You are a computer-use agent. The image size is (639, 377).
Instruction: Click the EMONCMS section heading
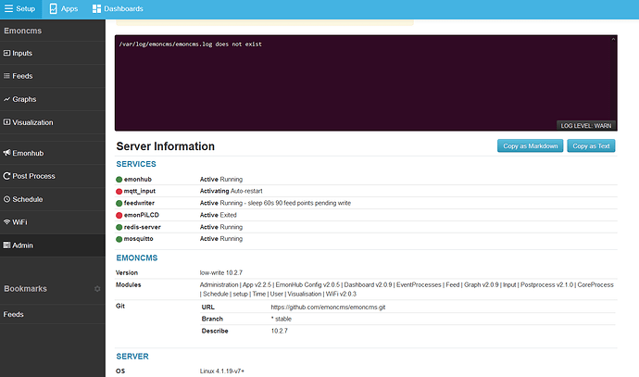137,258
